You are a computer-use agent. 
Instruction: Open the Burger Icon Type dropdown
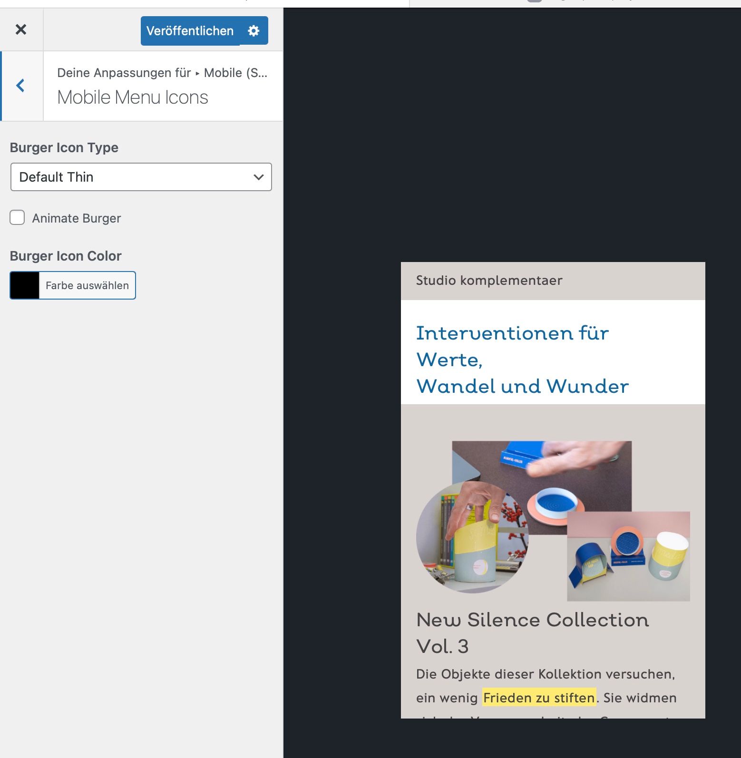141,177
